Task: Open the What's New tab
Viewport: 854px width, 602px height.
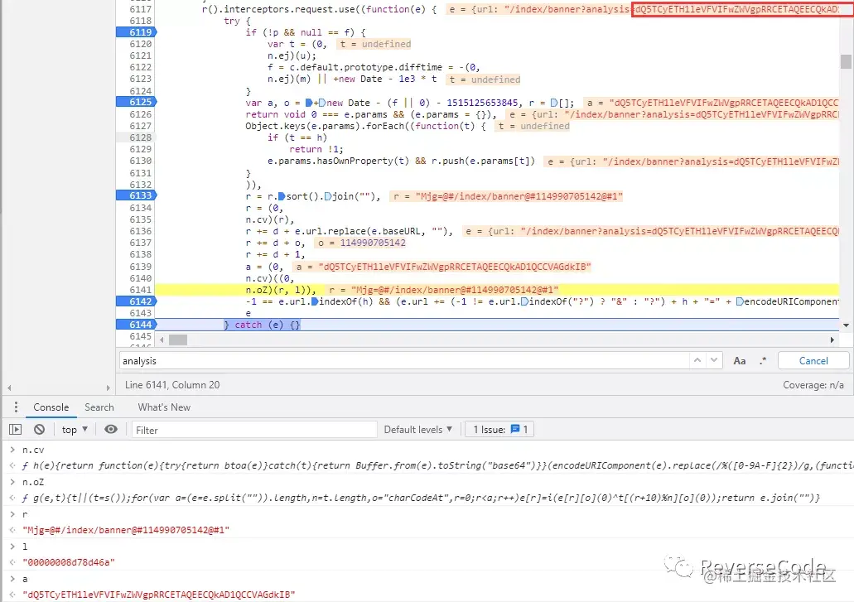Action: (x=164, y=407)
